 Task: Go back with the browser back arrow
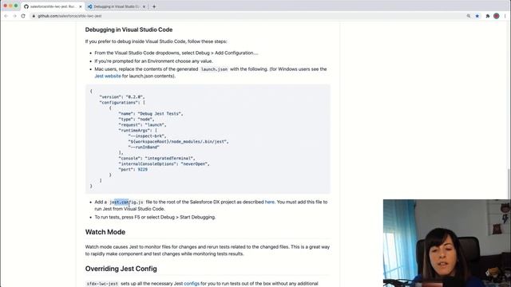[6, 16]
